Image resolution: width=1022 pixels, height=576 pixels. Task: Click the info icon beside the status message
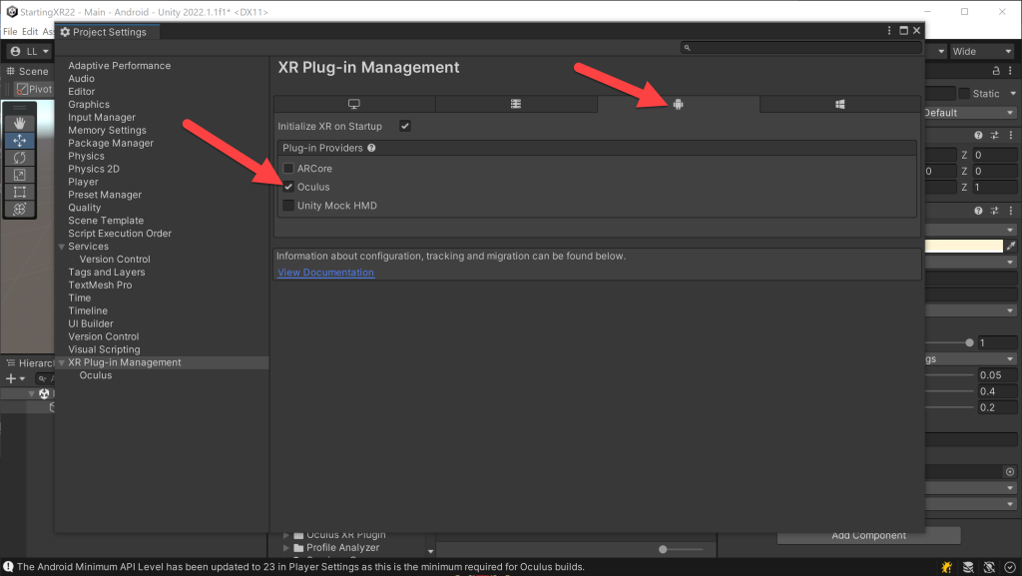[8, 567]
